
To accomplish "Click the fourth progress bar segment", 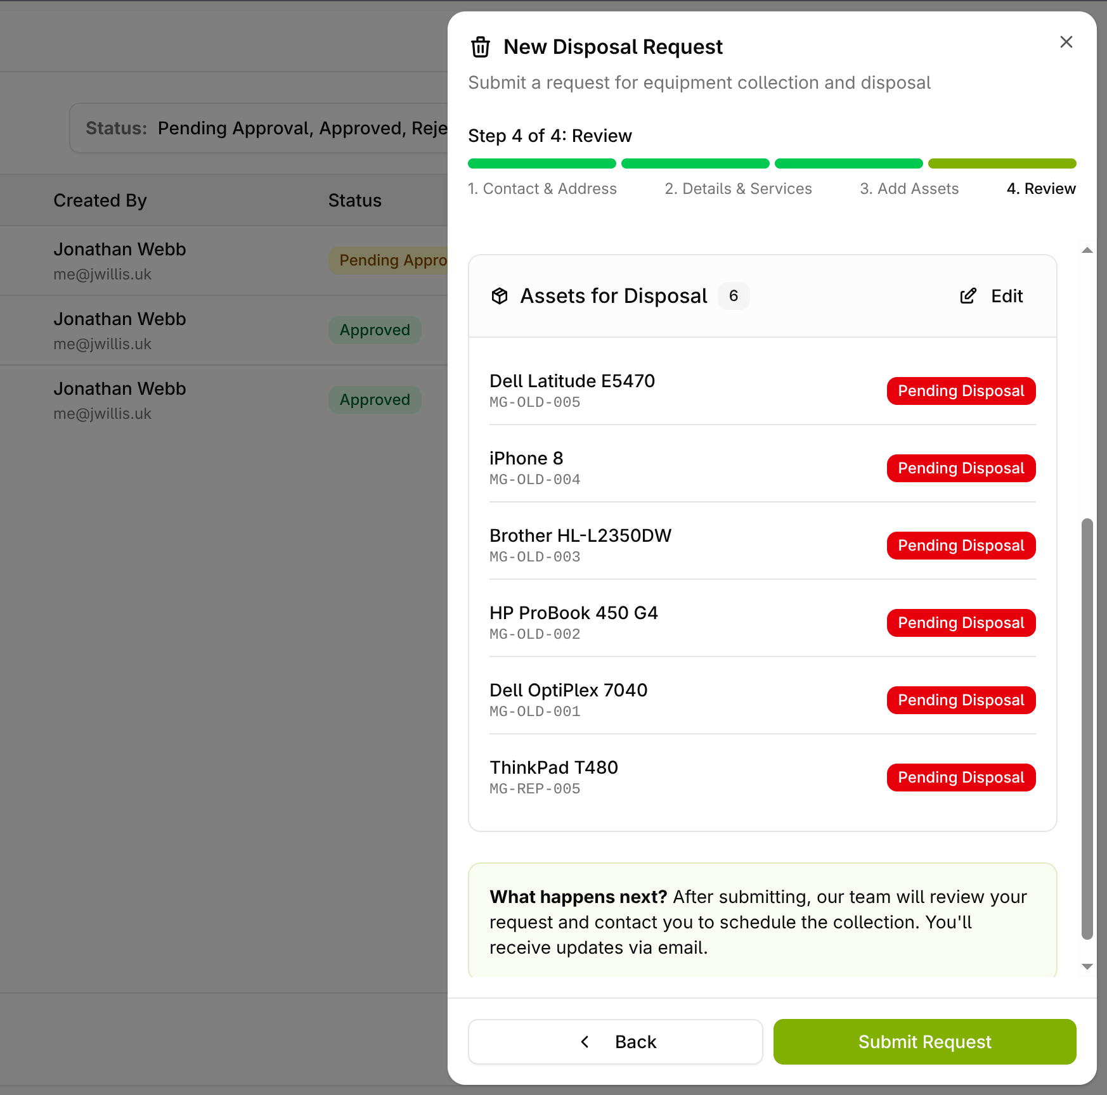I will click(x=1002, y=163).
